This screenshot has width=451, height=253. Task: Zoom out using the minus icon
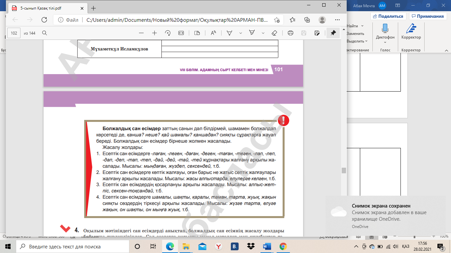[141, 33]
